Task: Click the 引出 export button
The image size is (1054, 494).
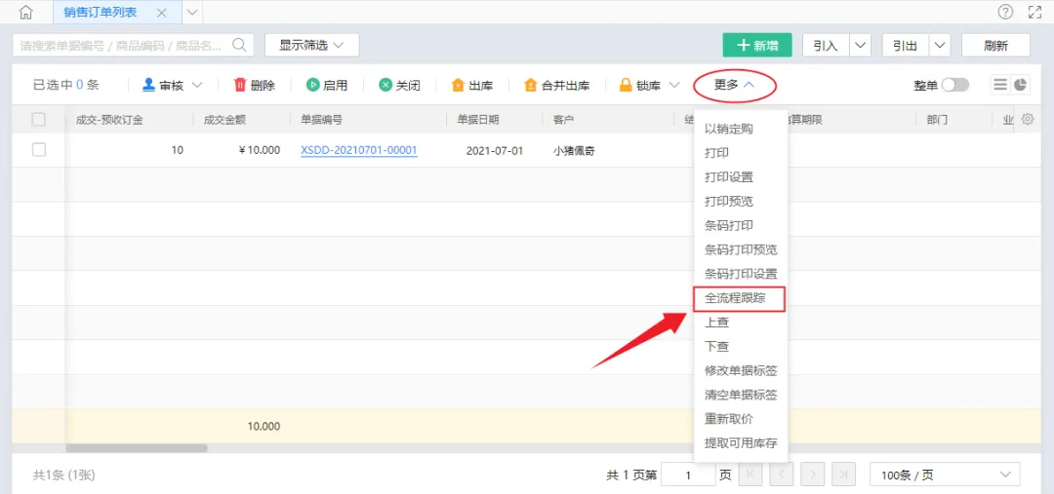Action: [x=906, y=45]
